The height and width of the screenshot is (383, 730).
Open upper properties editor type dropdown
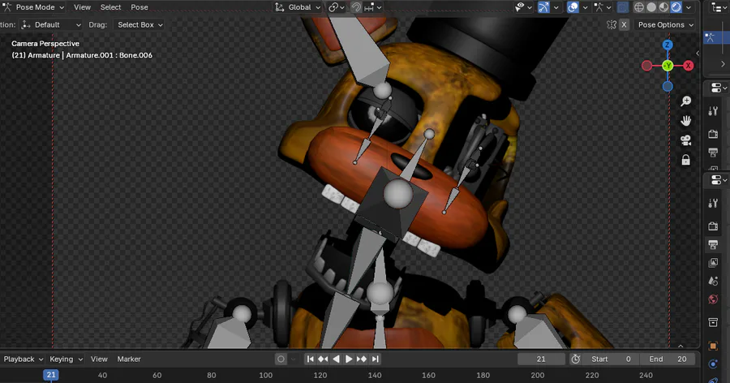point(719,88)
